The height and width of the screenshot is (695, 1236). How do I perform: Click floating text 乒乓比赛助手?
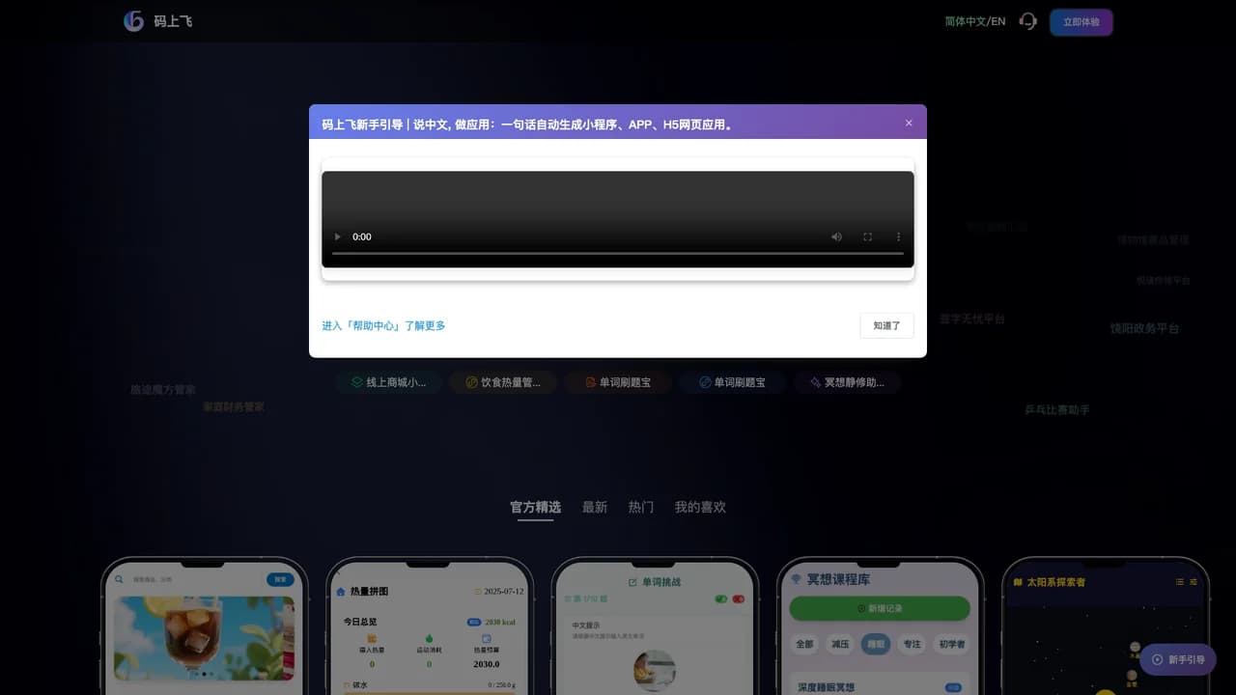pos(1057,410)
